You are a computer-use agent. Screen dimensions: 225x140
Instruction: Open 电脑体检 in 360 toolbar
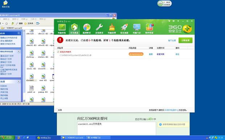point(62,29)
